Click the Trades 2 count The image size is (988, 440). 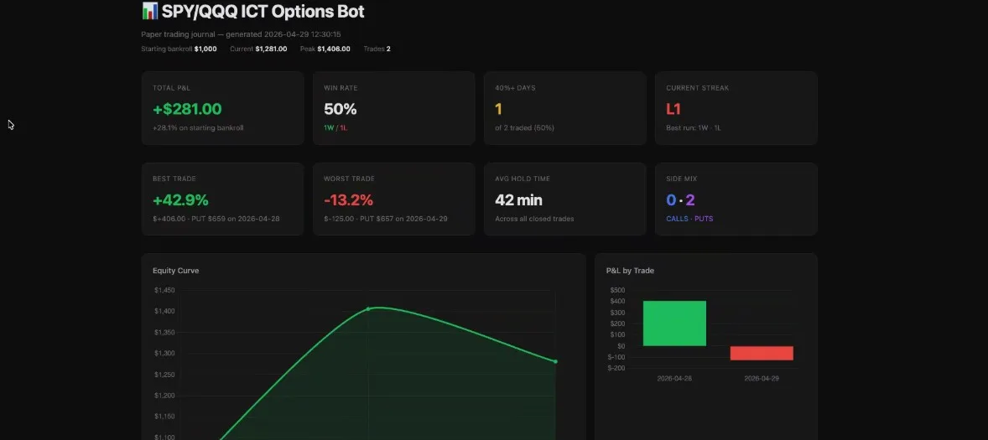coord(388,49)
